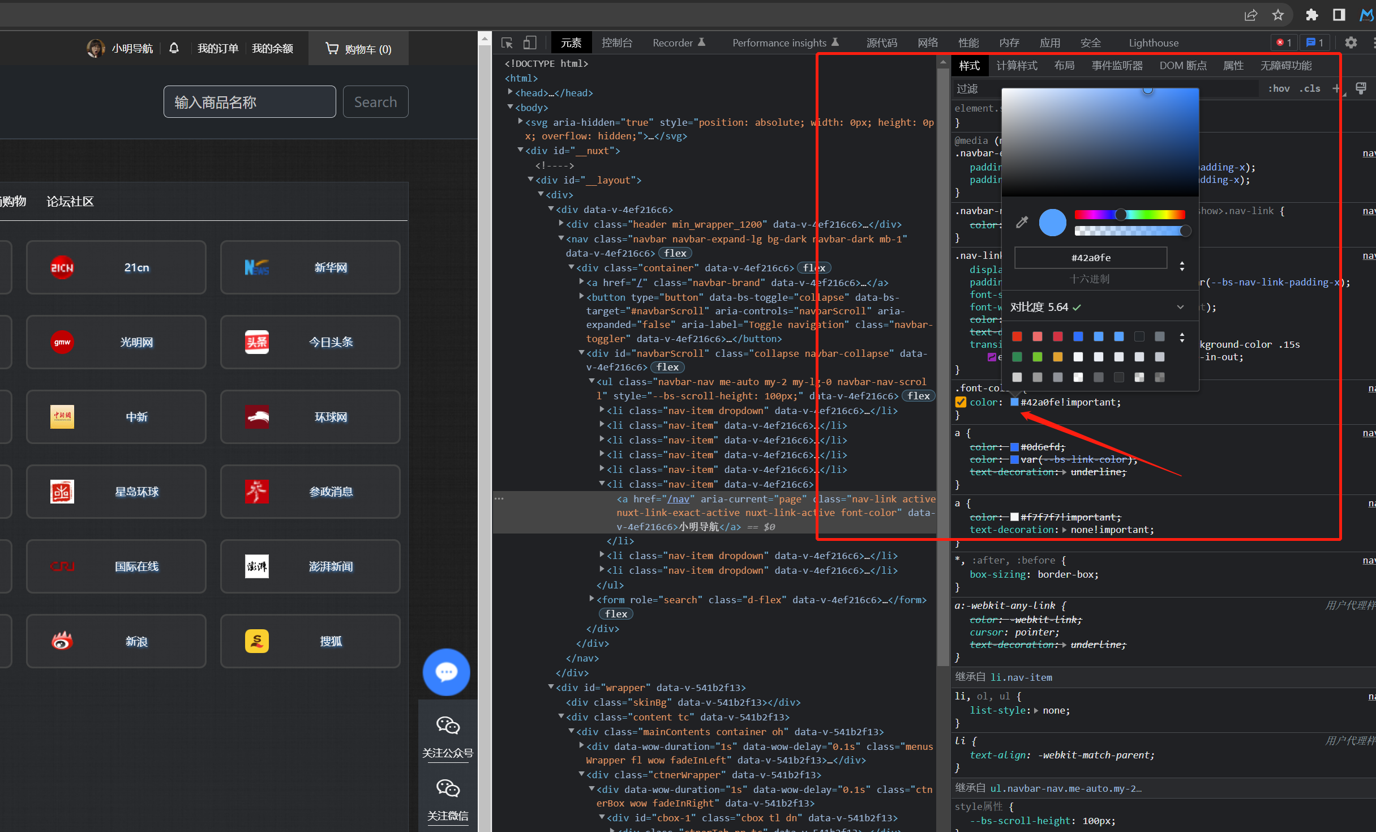Image resolution: width=1376 pixels, height=832 pixels.
Task: Expand the 对比度 contrast ratio section
Action: click(1180, 307)
